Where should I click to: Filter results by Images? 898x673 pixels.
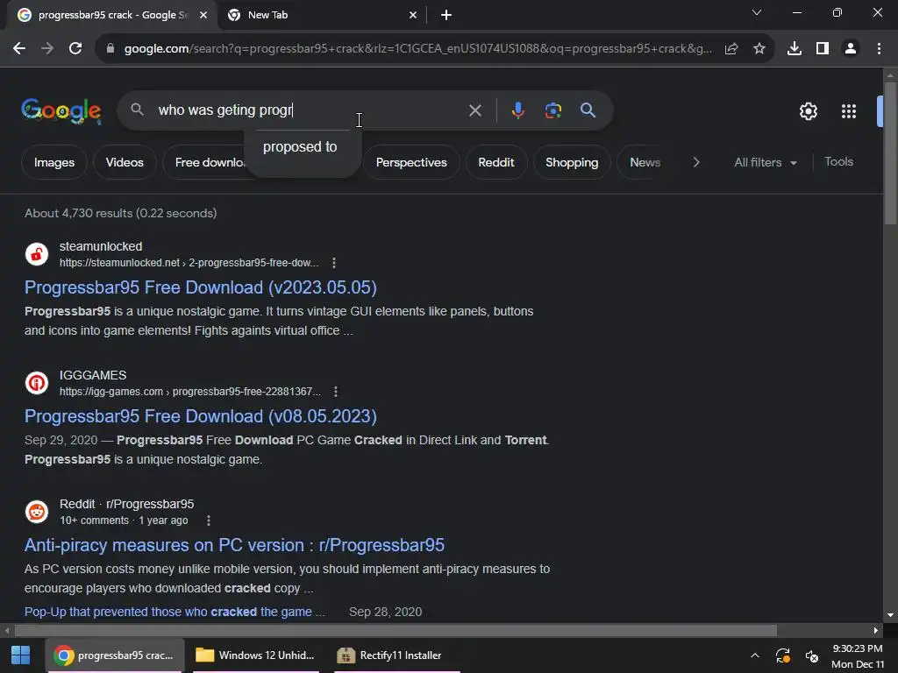[x=53, y=162]
